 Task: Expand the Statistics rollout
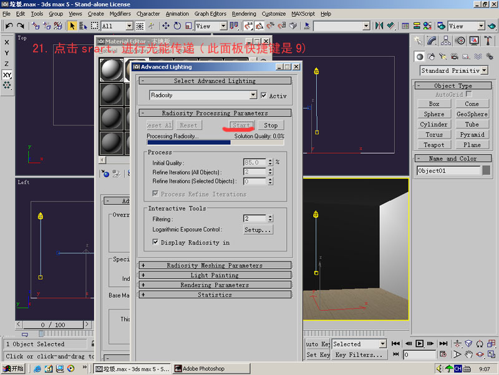pyautogui.click(x=215, y=295)
